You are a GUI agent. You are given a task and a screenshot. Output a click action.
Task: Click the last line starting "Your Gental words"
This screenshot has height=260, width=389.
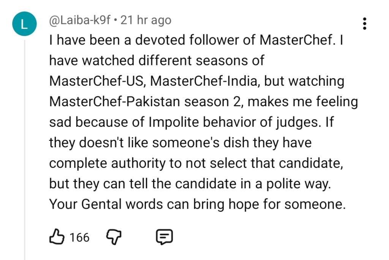pyautogui.click(x=197, y=204)
